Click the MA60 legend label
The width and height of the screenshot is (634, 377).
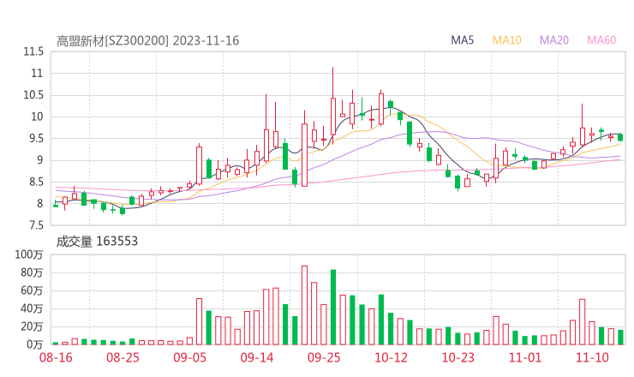(x=601, y=40)
